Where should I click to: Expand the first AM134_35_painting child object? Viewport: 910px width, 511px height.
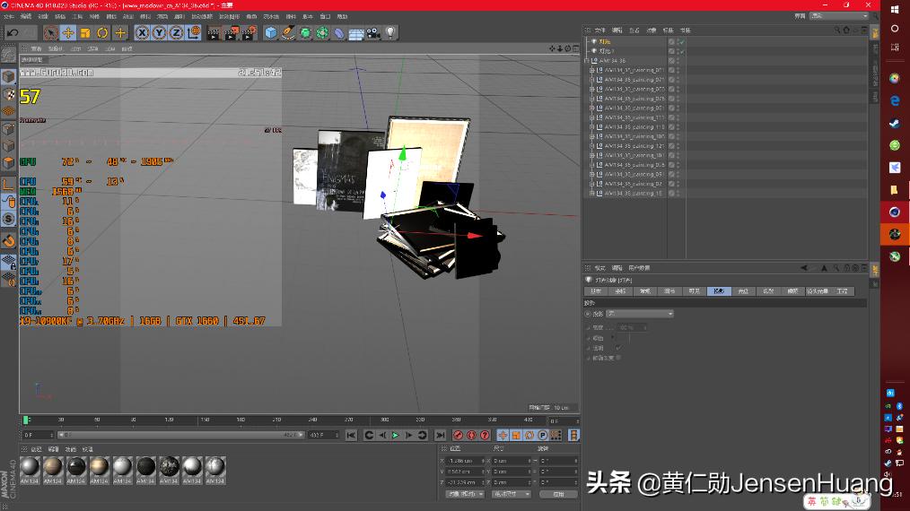pyautogui.click(x=592, y=70)
